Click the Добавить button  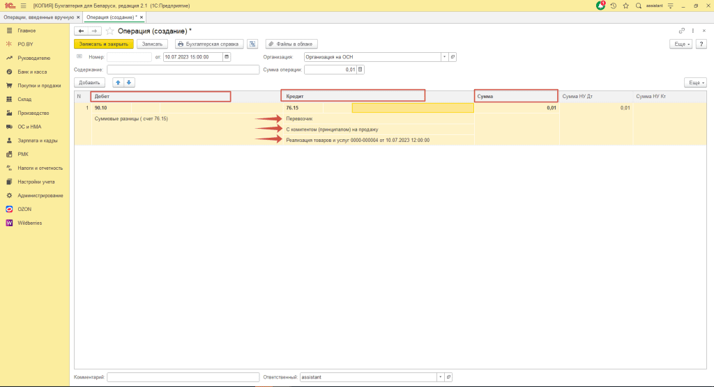(89, 82)
